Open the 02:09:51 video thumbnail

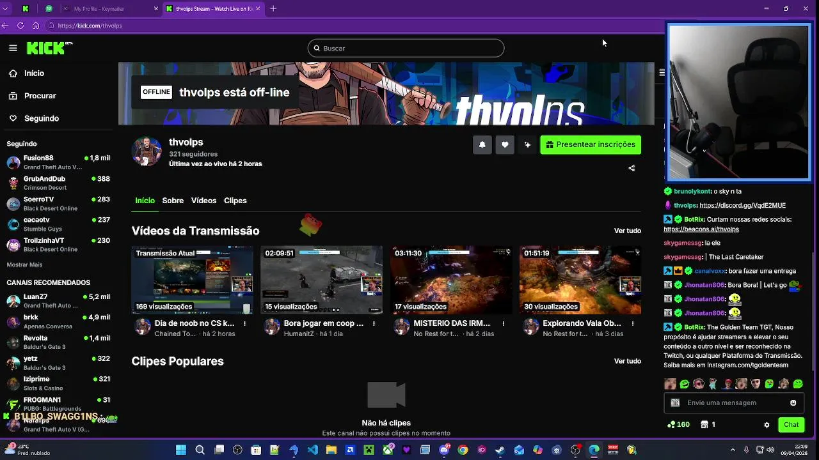tap(321, 280)
